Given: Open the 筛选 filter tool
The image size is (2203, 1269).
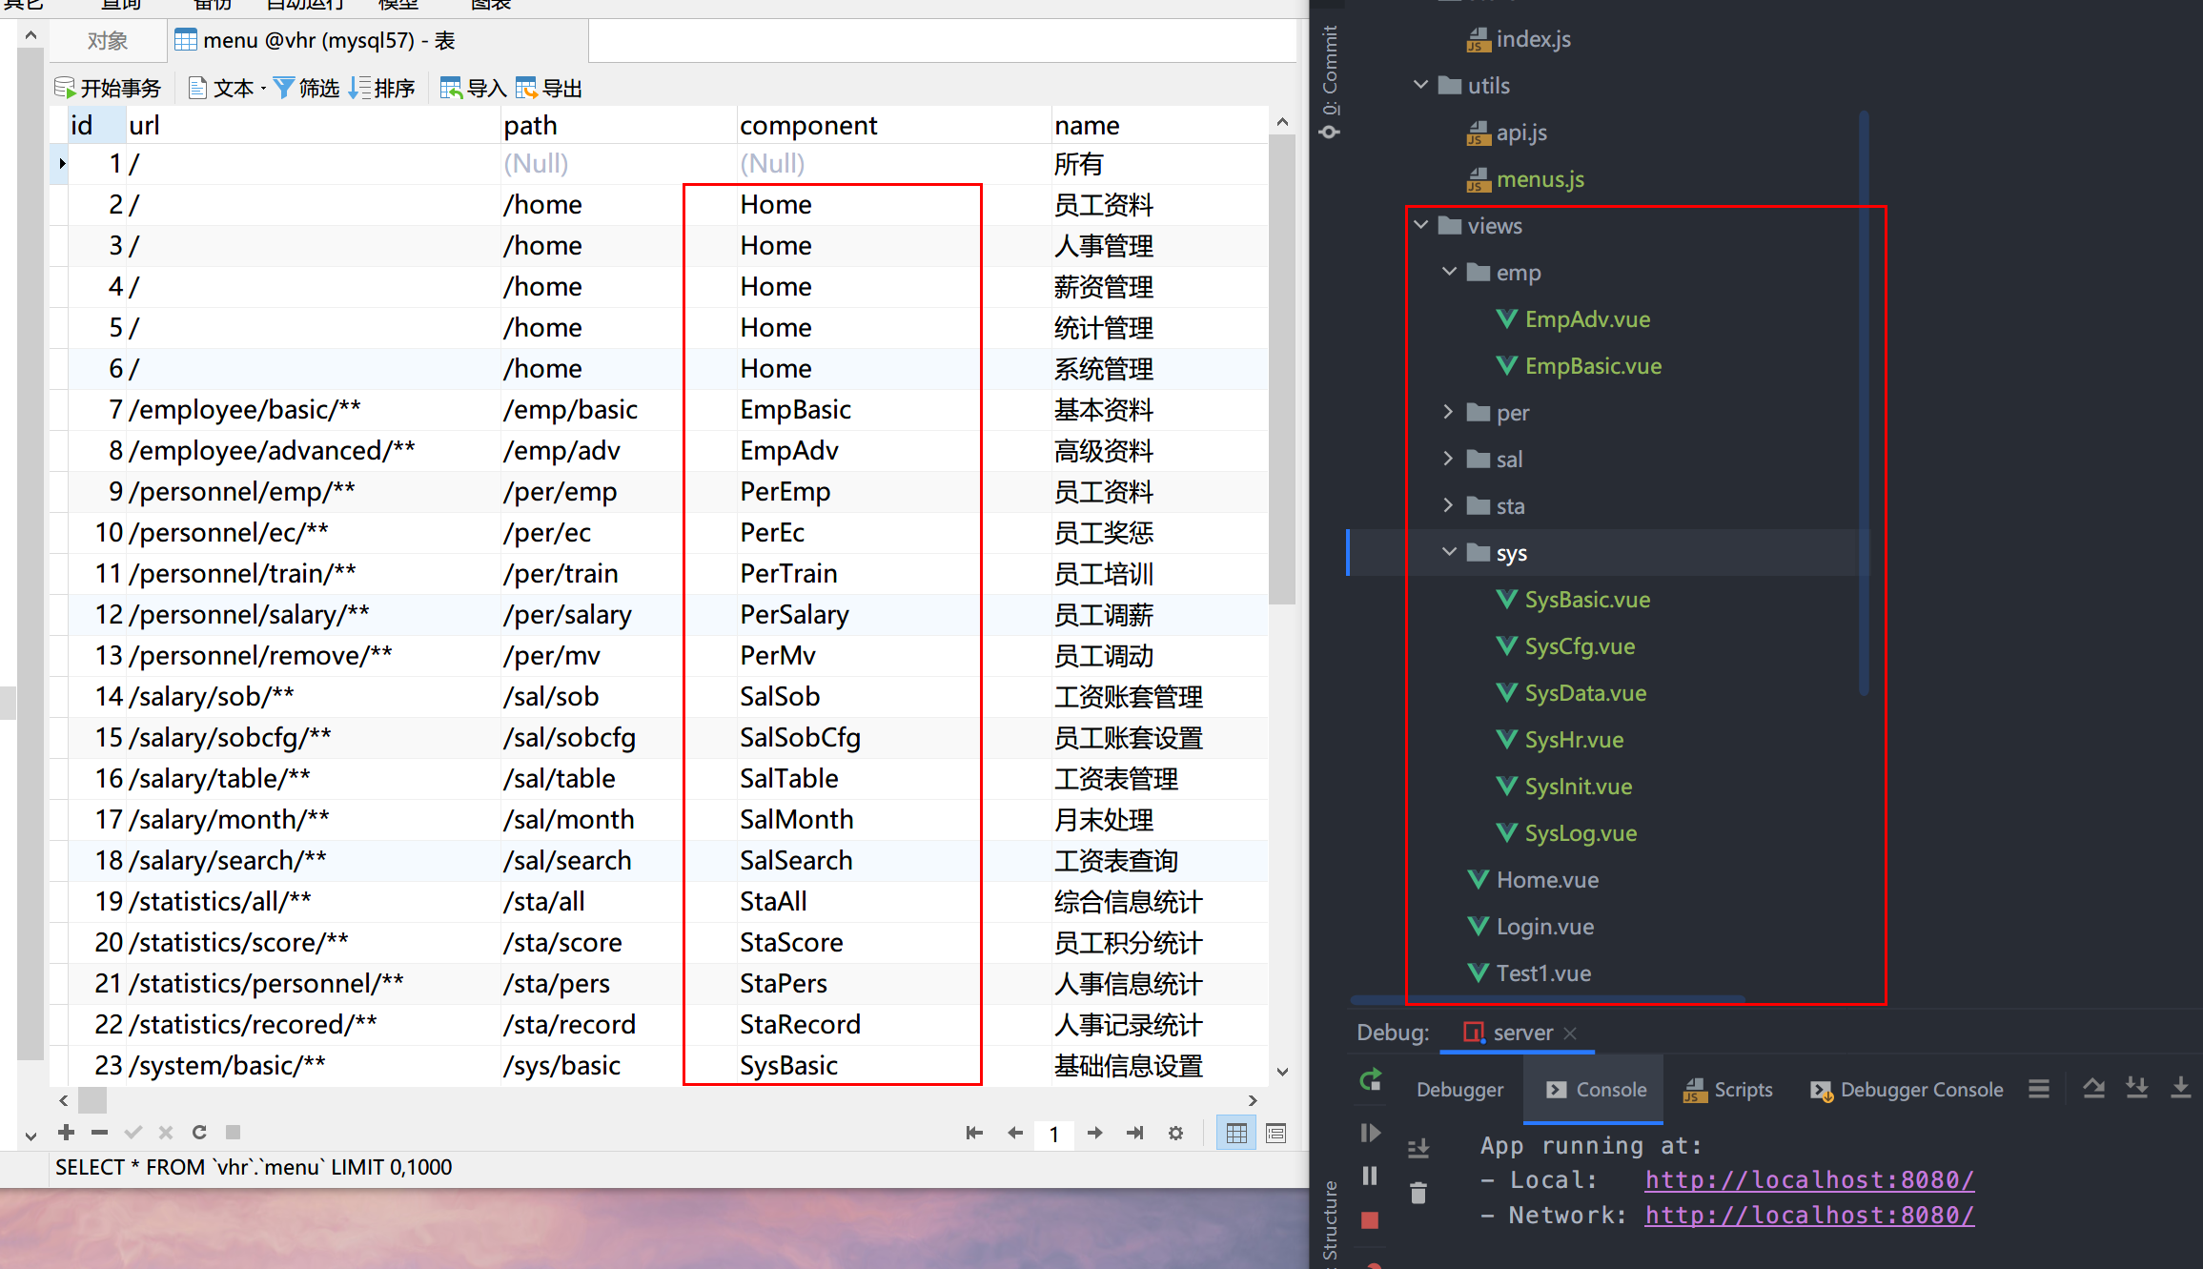Looking at the screenshot, I should tap(306, 89).
